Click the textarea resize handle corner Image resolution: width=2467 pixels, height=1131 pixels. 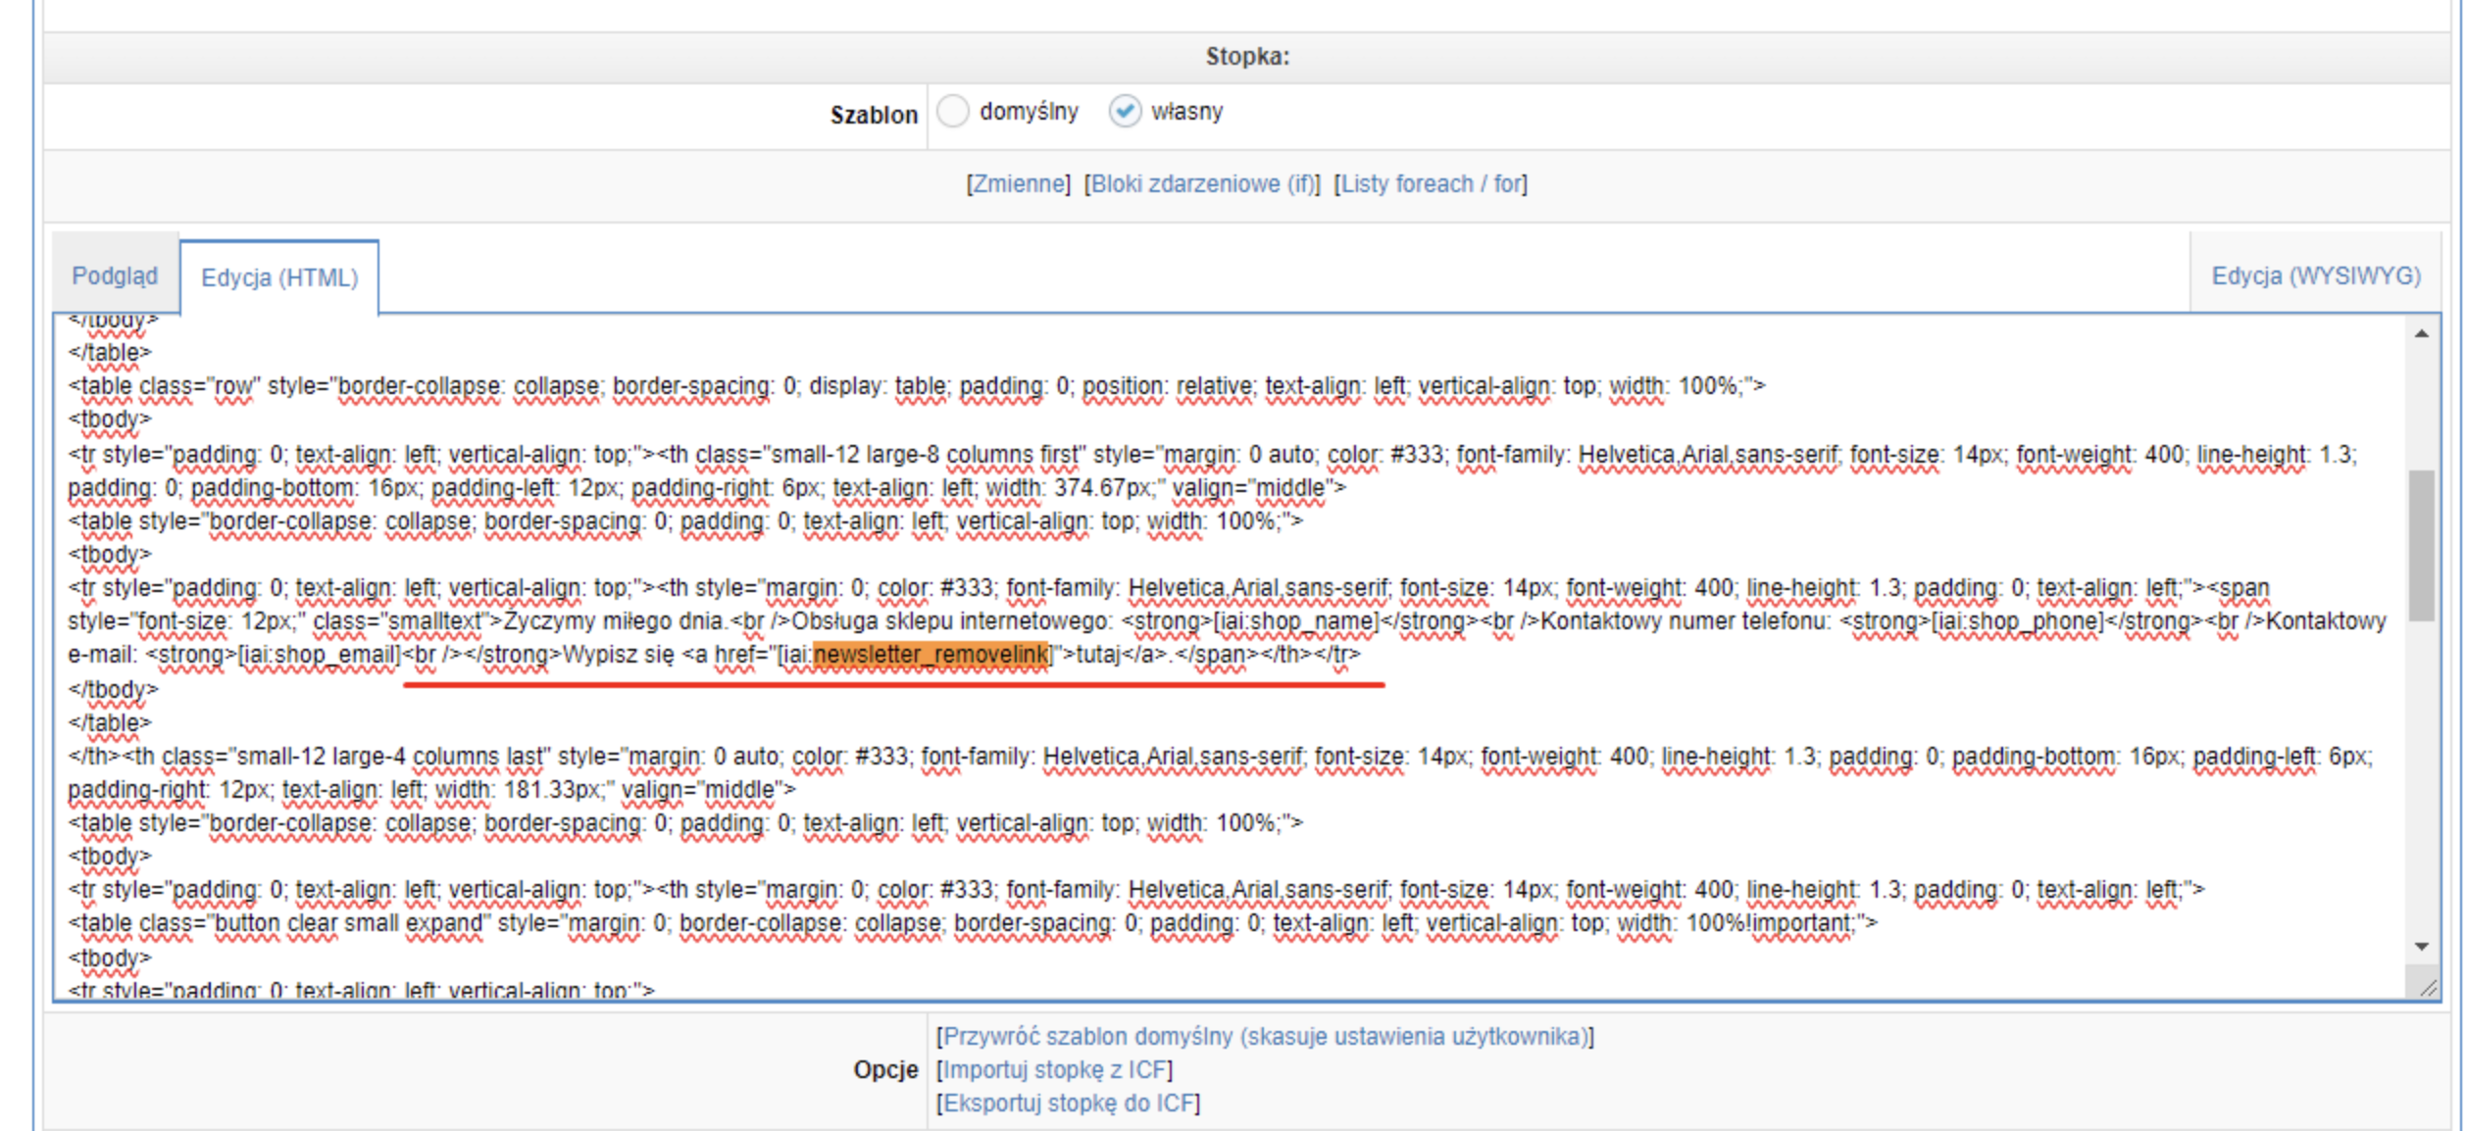2428,988
